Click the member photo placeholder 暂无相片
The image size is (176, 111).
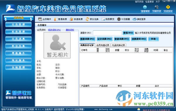point(57,45)
